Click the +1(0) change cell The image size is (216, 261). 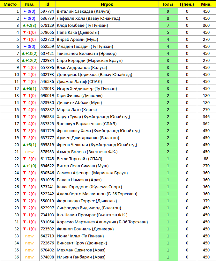(x=30, y=166)
